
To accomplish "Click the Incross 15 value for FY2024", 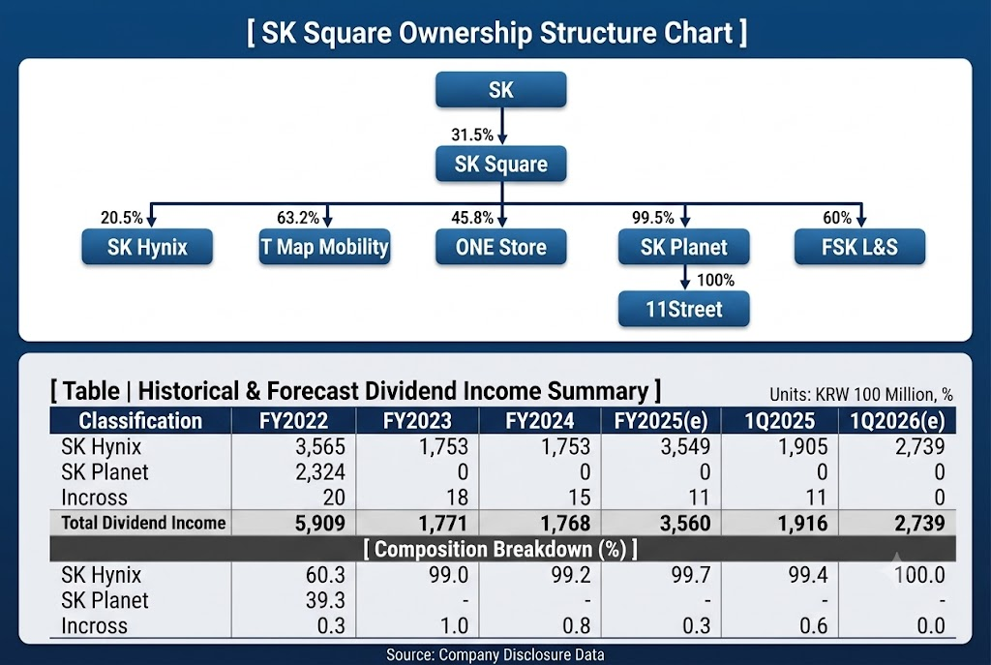I will (x=579, y=498).
